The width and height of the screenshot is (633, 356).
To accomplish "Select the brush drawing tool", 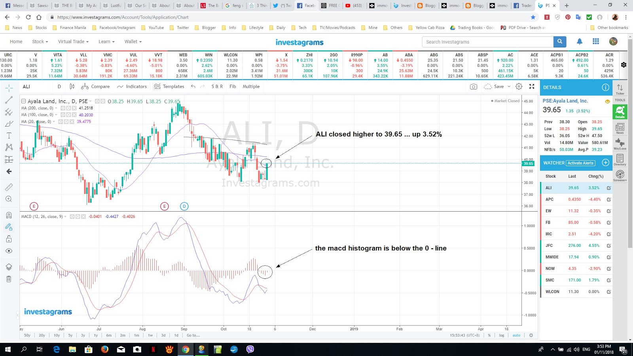I will [9, 124].
